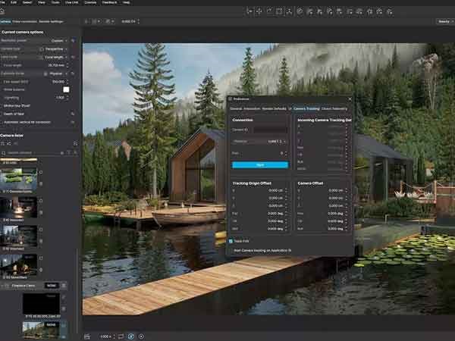
Task: Click the lock icon next to Resolution preset
Action: [73, 40]
